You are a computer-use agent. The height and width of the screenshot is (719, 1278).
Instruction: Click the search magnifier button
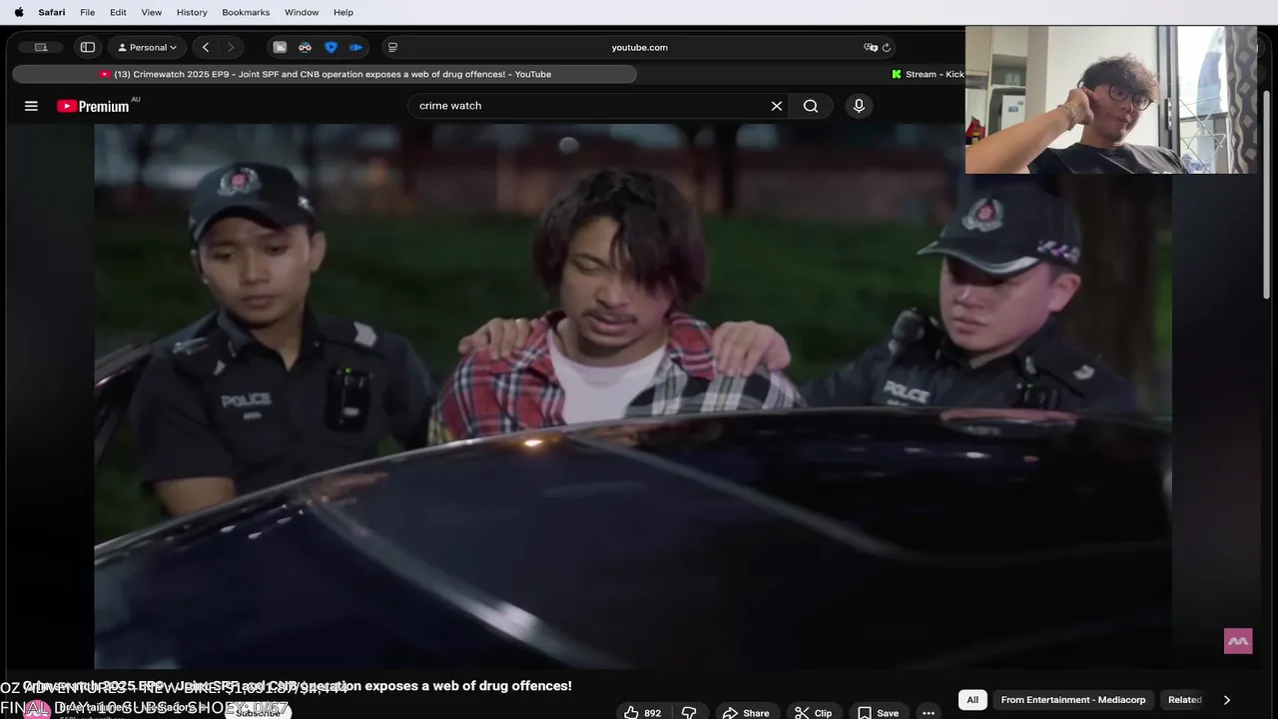pos(811,106)
